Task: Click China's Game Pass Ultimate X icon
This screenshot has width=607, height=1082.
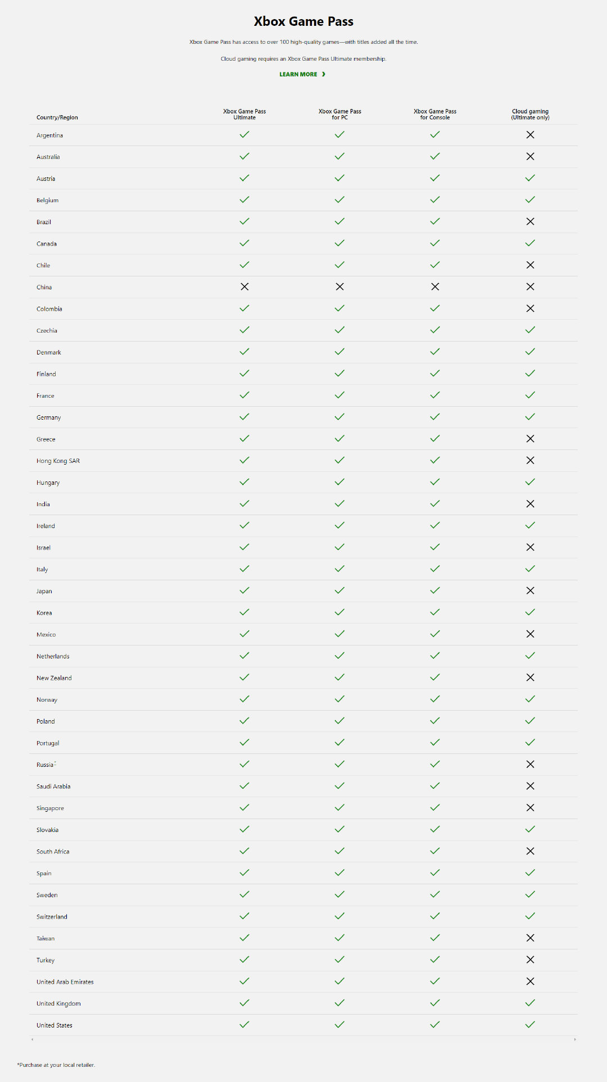Action: point(244,287)
